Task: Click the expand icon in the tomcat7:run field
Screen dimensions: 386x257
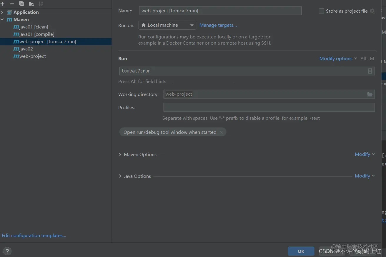Action: (370, 71)
